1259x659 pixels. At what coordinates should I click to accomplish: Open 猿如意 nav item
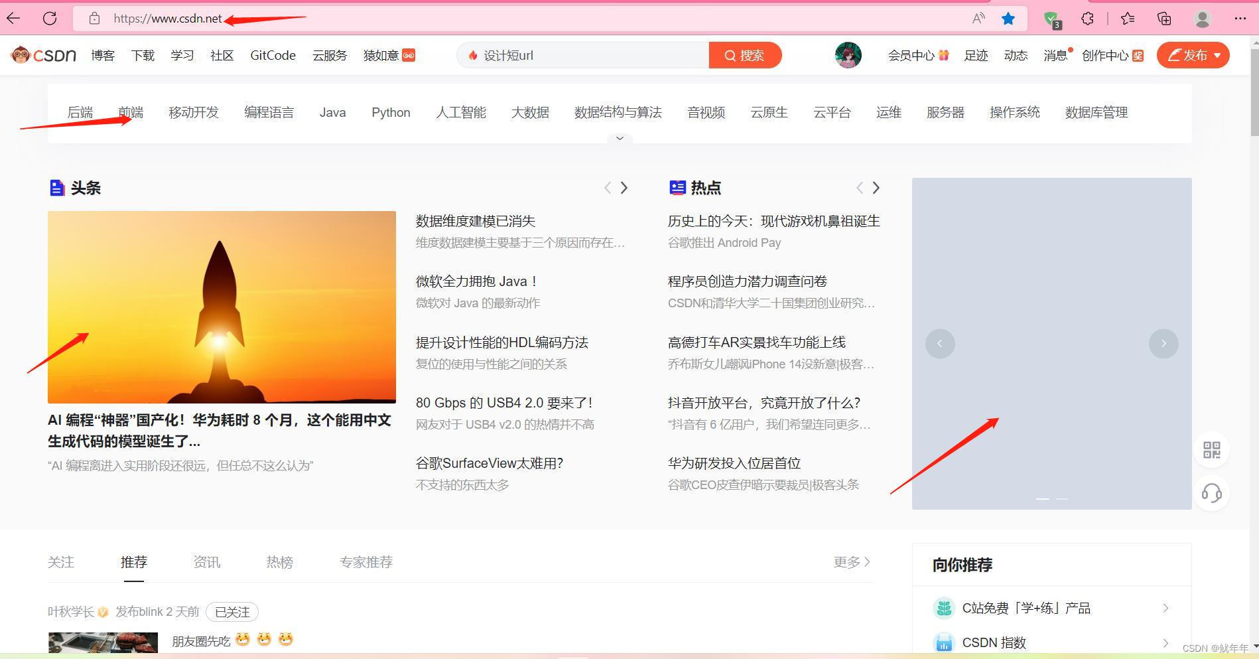pos(389,55)
